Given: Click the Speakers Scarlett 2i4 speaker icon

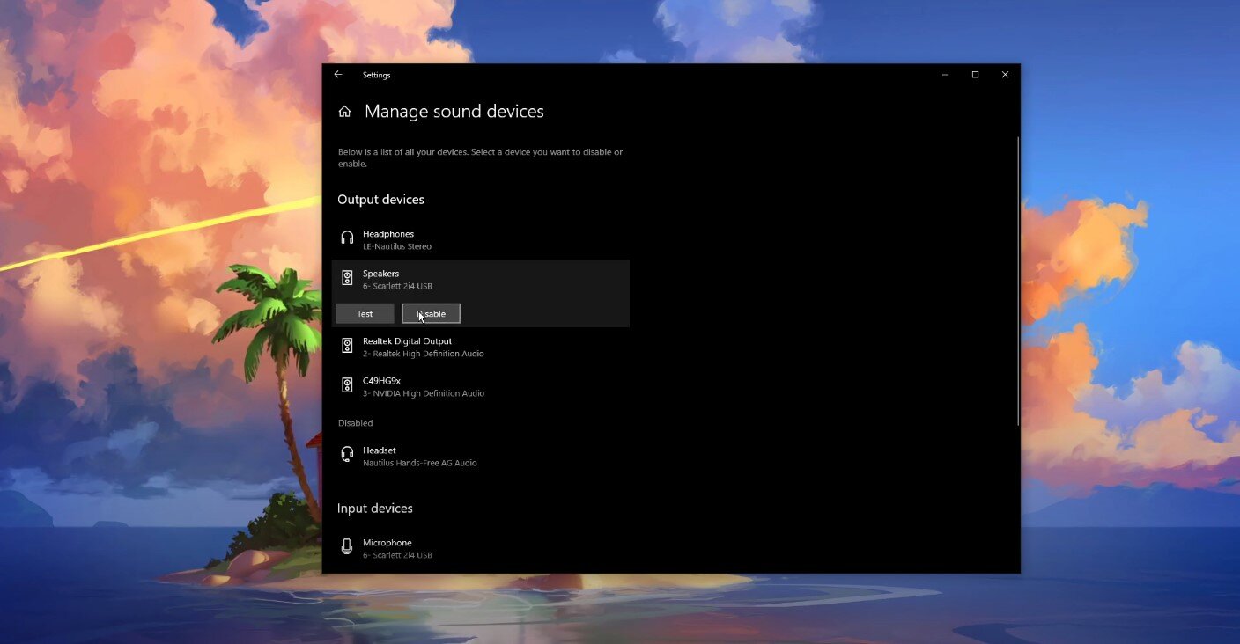Looking at the screenshot, I should pyautogui.click(x=347, y=278).
